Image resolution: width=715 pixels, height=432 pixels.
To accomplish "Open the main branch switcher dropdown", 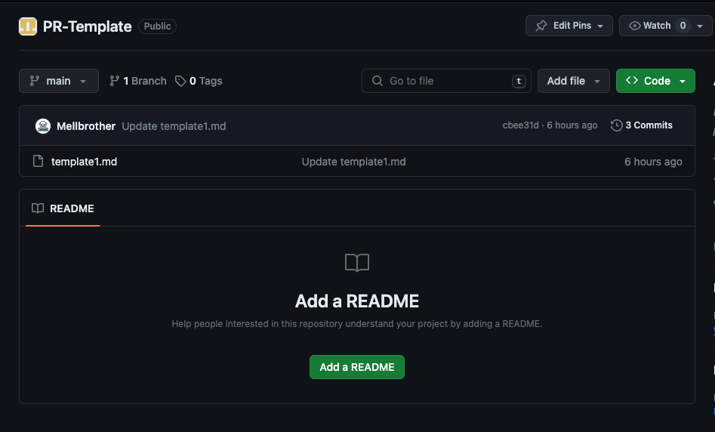I will (x=59, y=81).
